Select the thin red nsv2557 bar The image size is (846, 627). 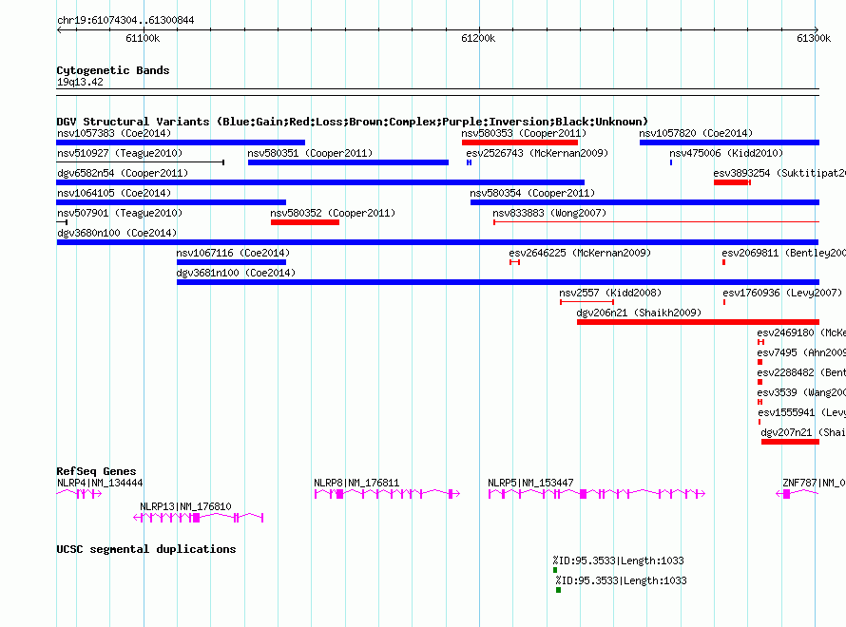pos(587,302)
